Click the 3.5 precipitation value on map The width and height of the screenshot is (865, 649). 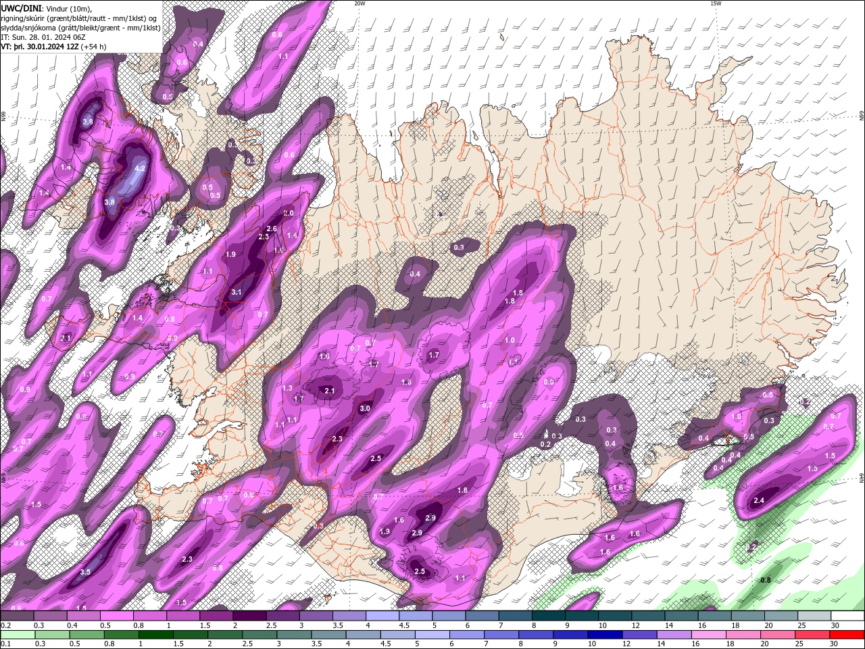[85, 572]
